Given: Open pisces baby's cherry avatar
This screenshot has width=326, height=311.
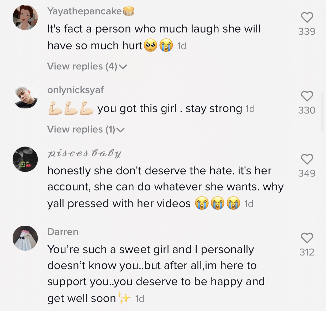Looking at the screenshot, I should coord(25,159).
